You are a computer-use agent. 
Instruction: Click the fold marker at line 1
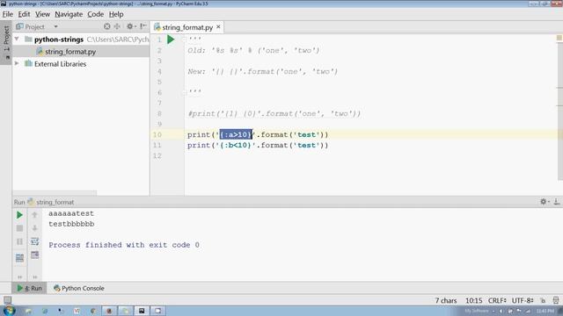[x=185, y=39]
